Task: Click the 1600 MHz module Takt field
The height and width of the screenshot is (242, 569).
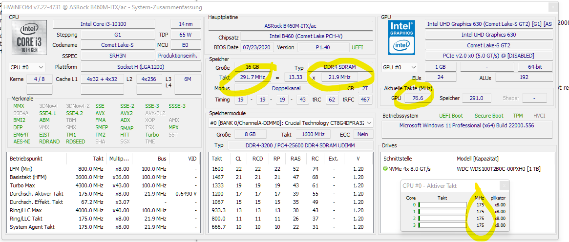Action: point(314,134)
